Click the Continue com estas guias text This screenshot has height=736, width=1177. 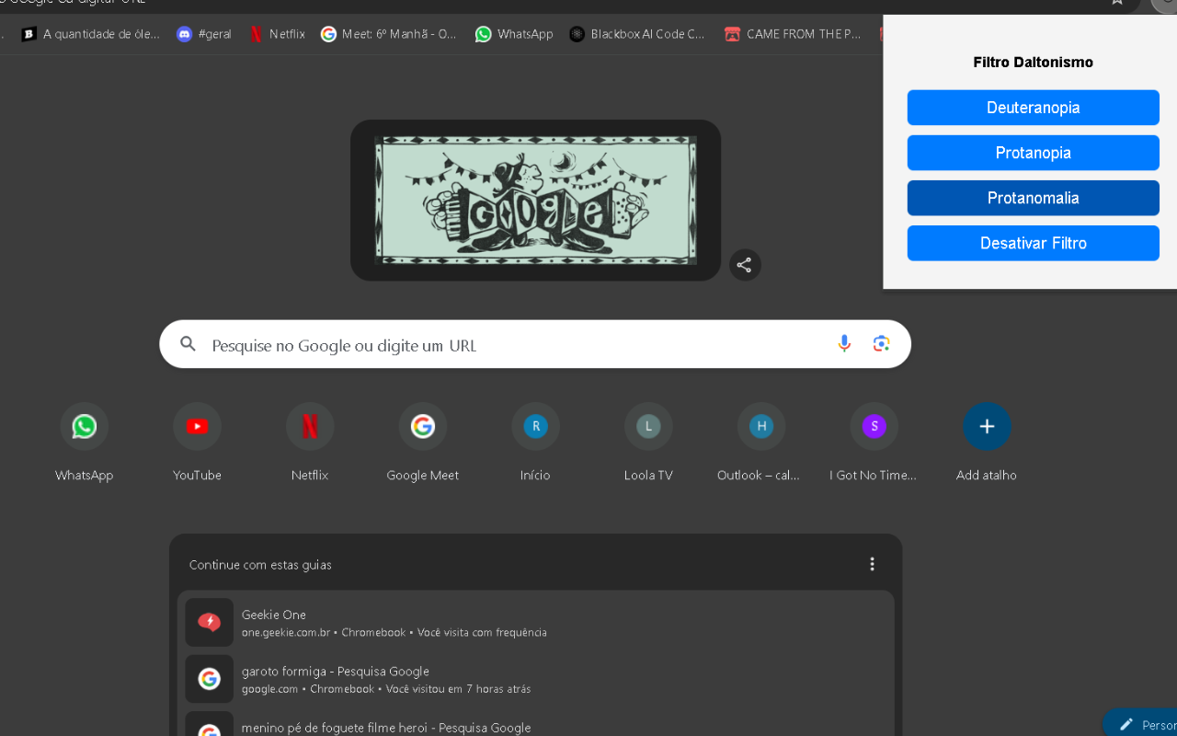pos(260,565)
